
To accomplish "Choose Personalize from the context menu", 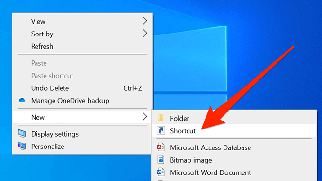I will tap(82, 147).
